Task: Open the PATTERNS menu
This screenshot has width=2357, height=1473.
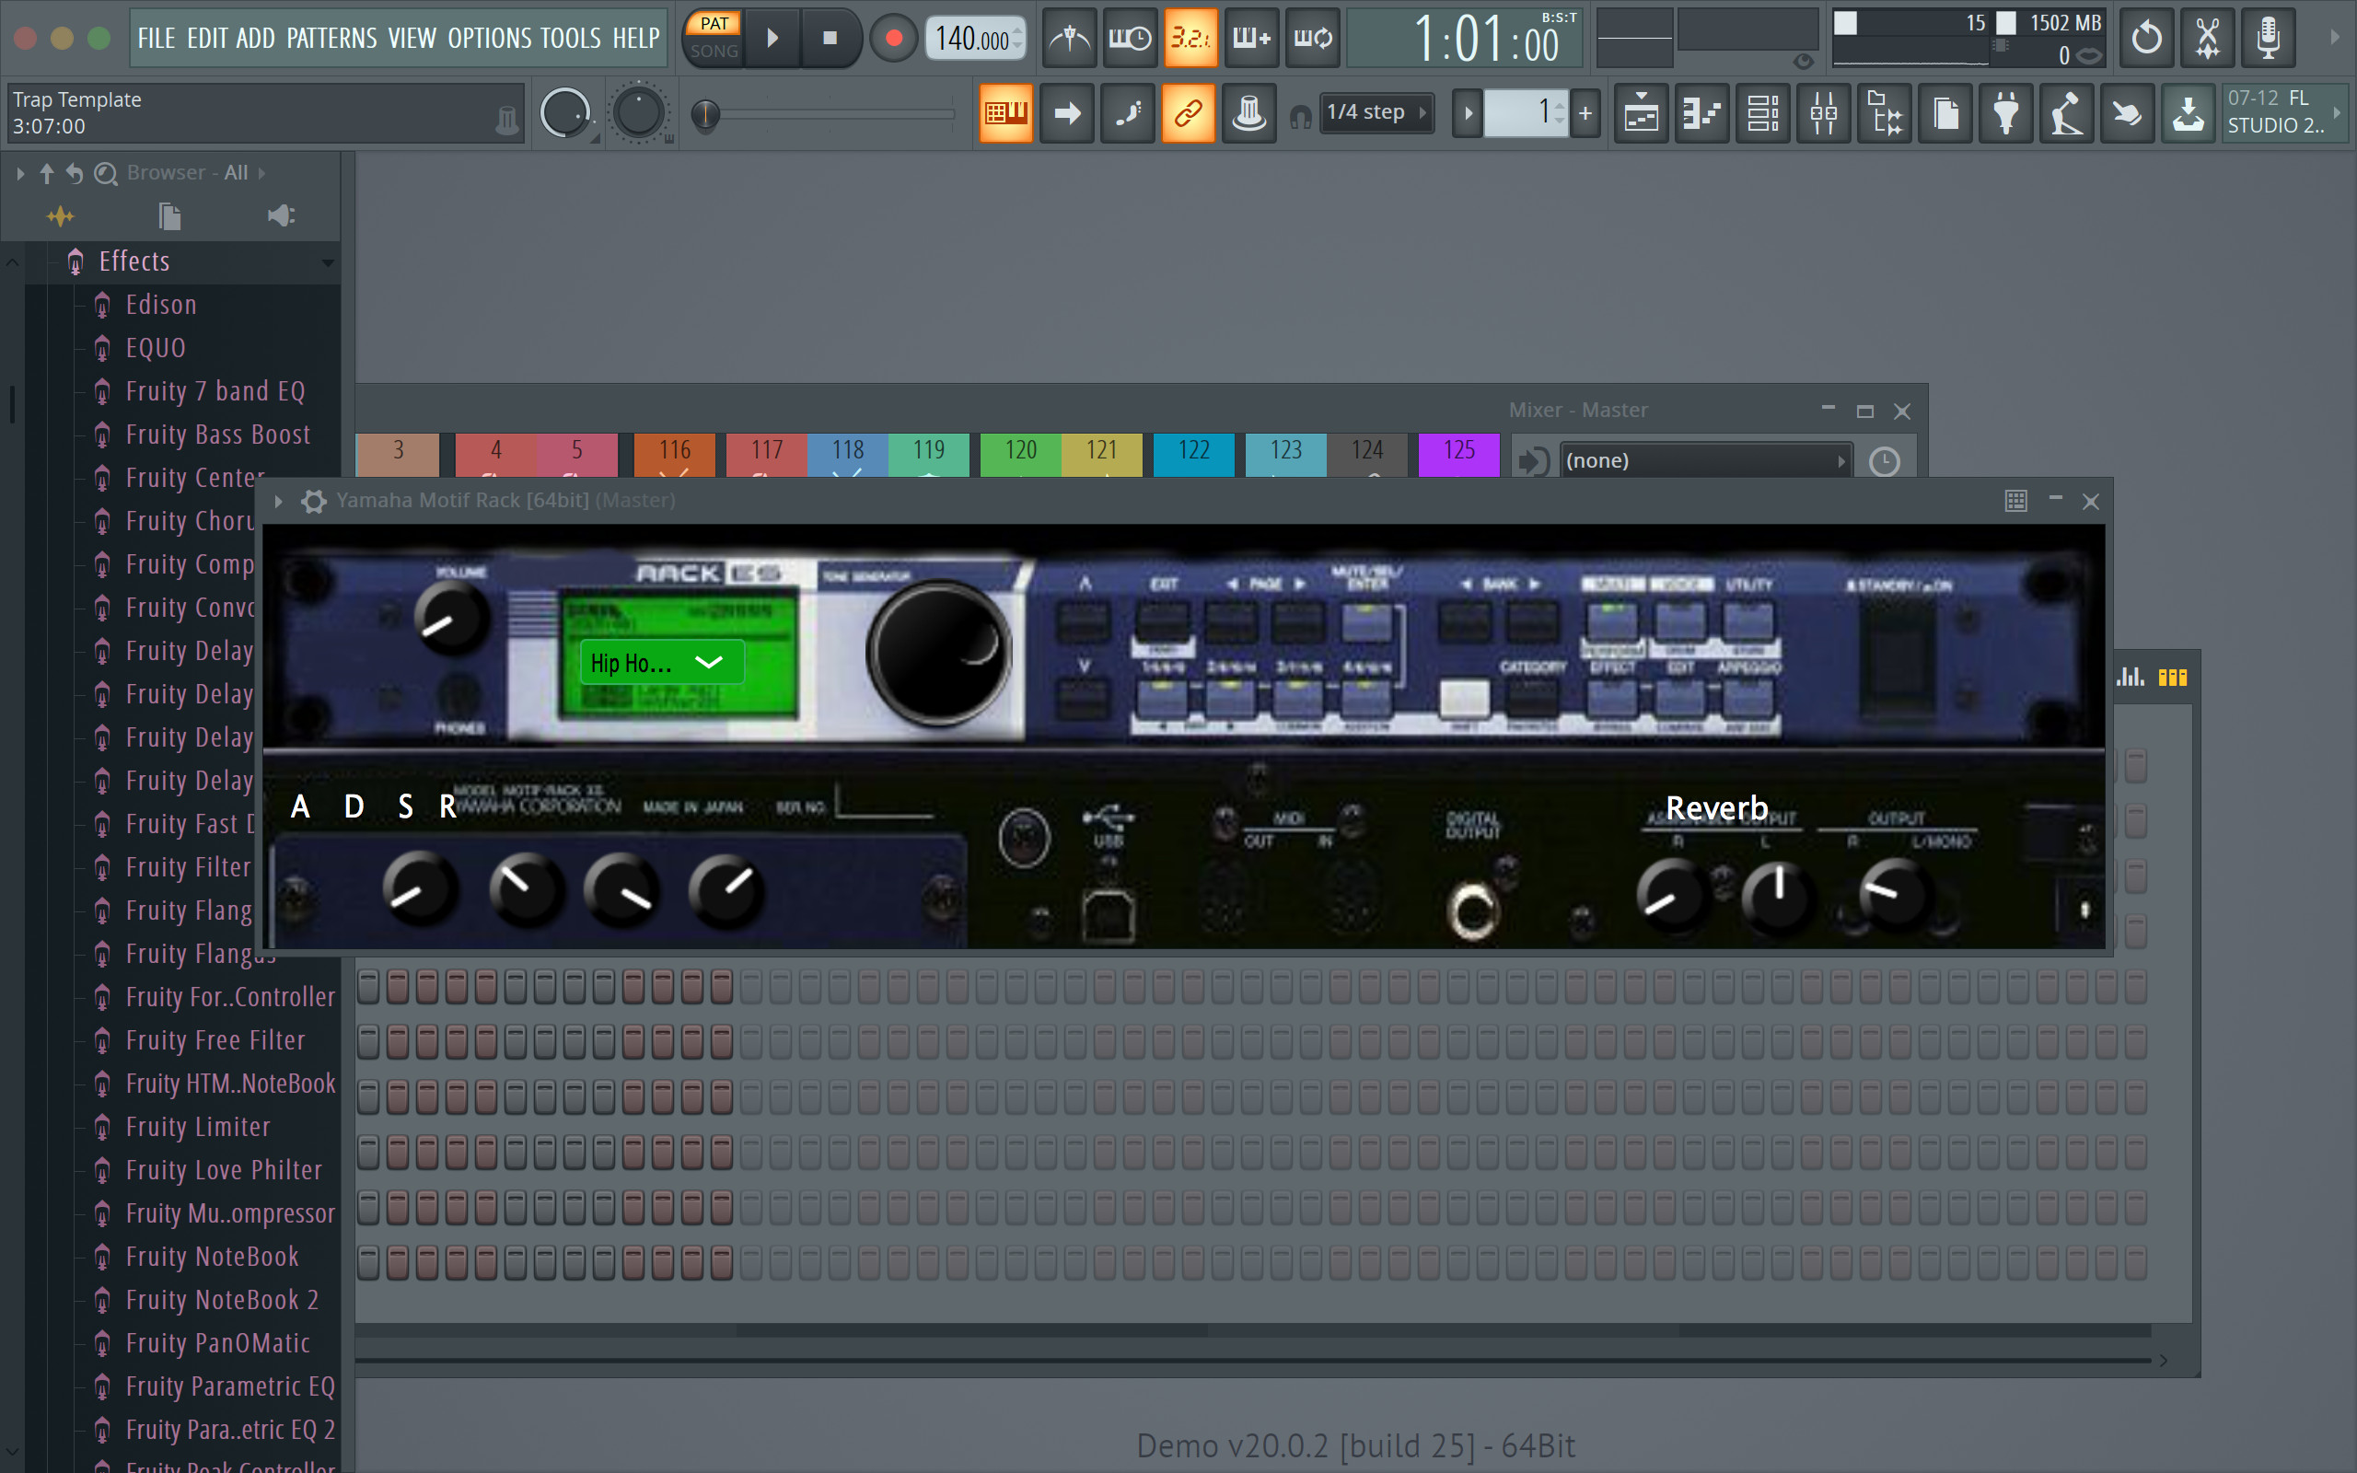Action: (x=331, y=38)
